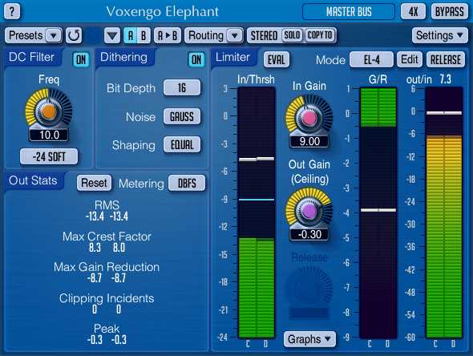Viewport: 473px width, 356px height.
Task: Toggle the channel SOLO button
Action: pyautogui.click(x=292, y=35)
